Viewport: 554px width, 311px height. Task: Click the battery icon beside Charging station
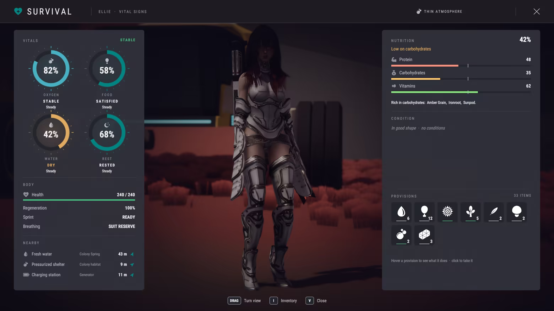(26, 275)
